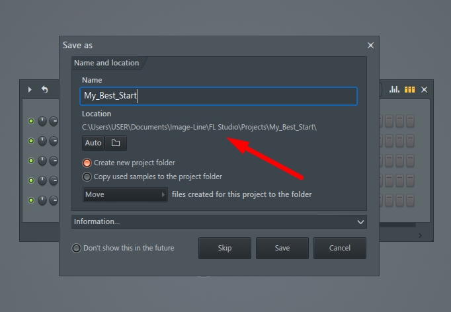Adjust the first channel's pan knob
This screenshot has height=312, width=451.
[42, 121]
